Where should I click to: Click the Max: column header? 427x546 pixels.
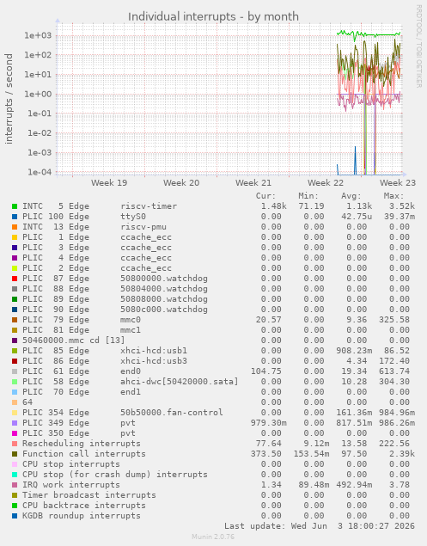coord(394,196)
